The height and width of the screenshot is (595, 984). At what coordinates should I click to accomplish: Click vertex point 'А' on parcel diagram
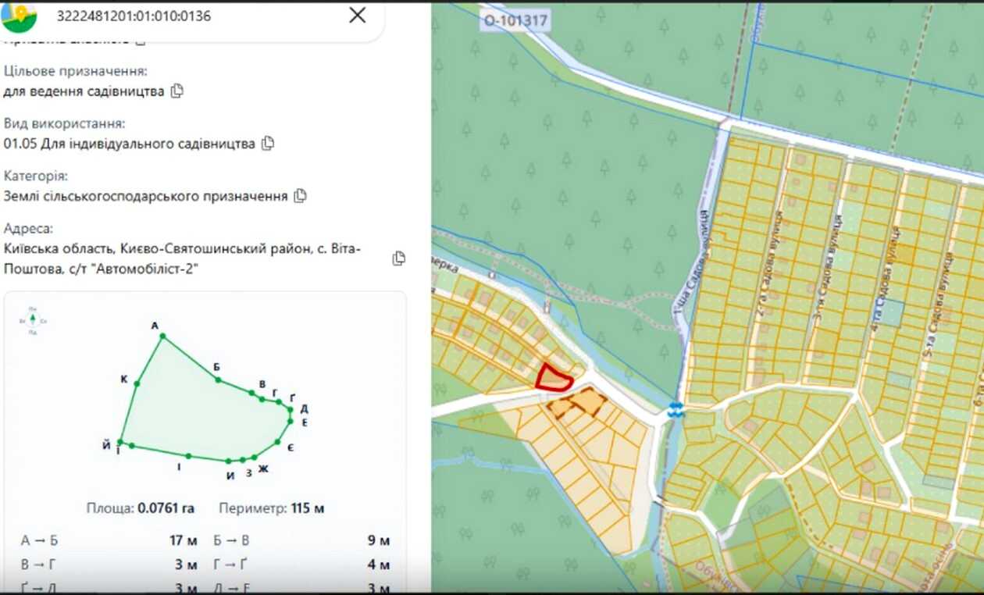(162, 337)
